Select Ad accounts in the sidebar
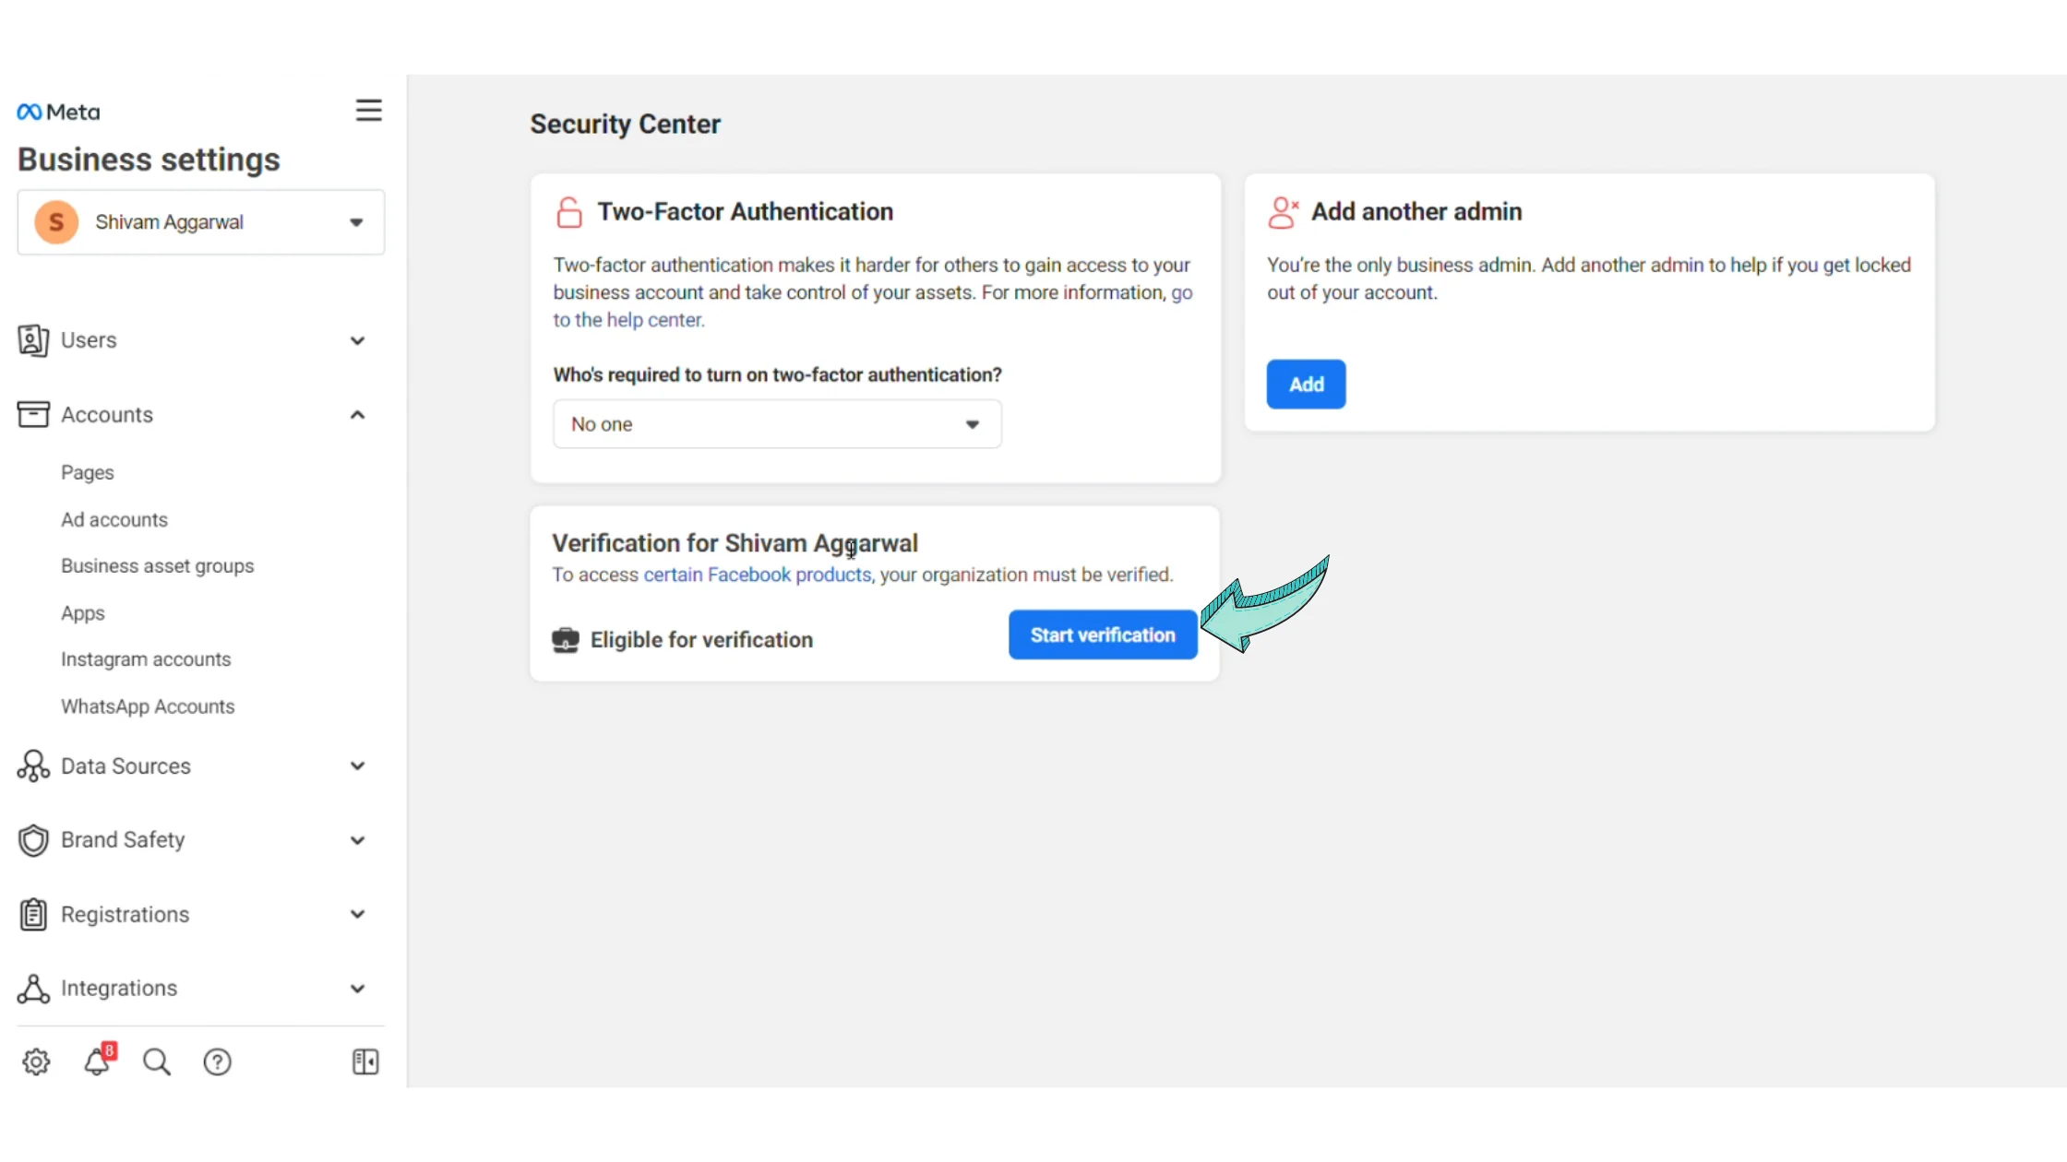2067x1162 pixels. (114, 519)
